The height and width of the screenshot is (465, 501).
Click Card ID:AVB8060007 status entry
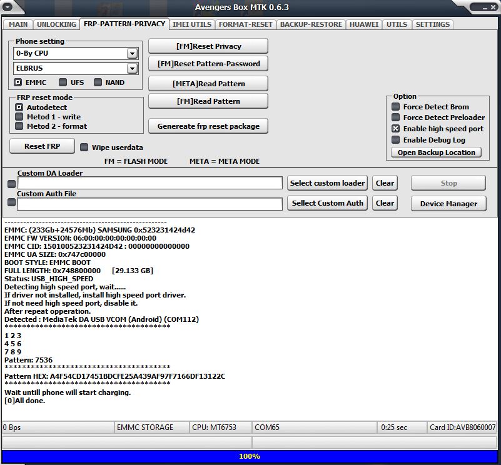(462, 427)
